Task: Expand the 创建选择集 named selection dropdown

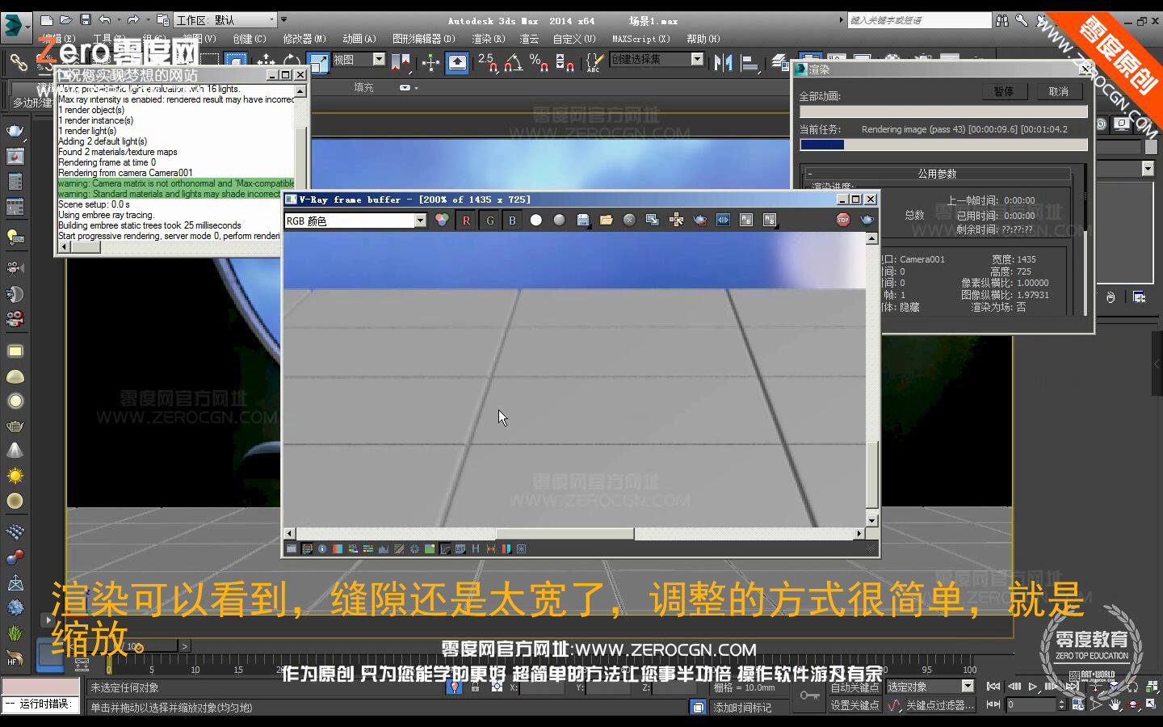Action: click(x=697, y=59)
